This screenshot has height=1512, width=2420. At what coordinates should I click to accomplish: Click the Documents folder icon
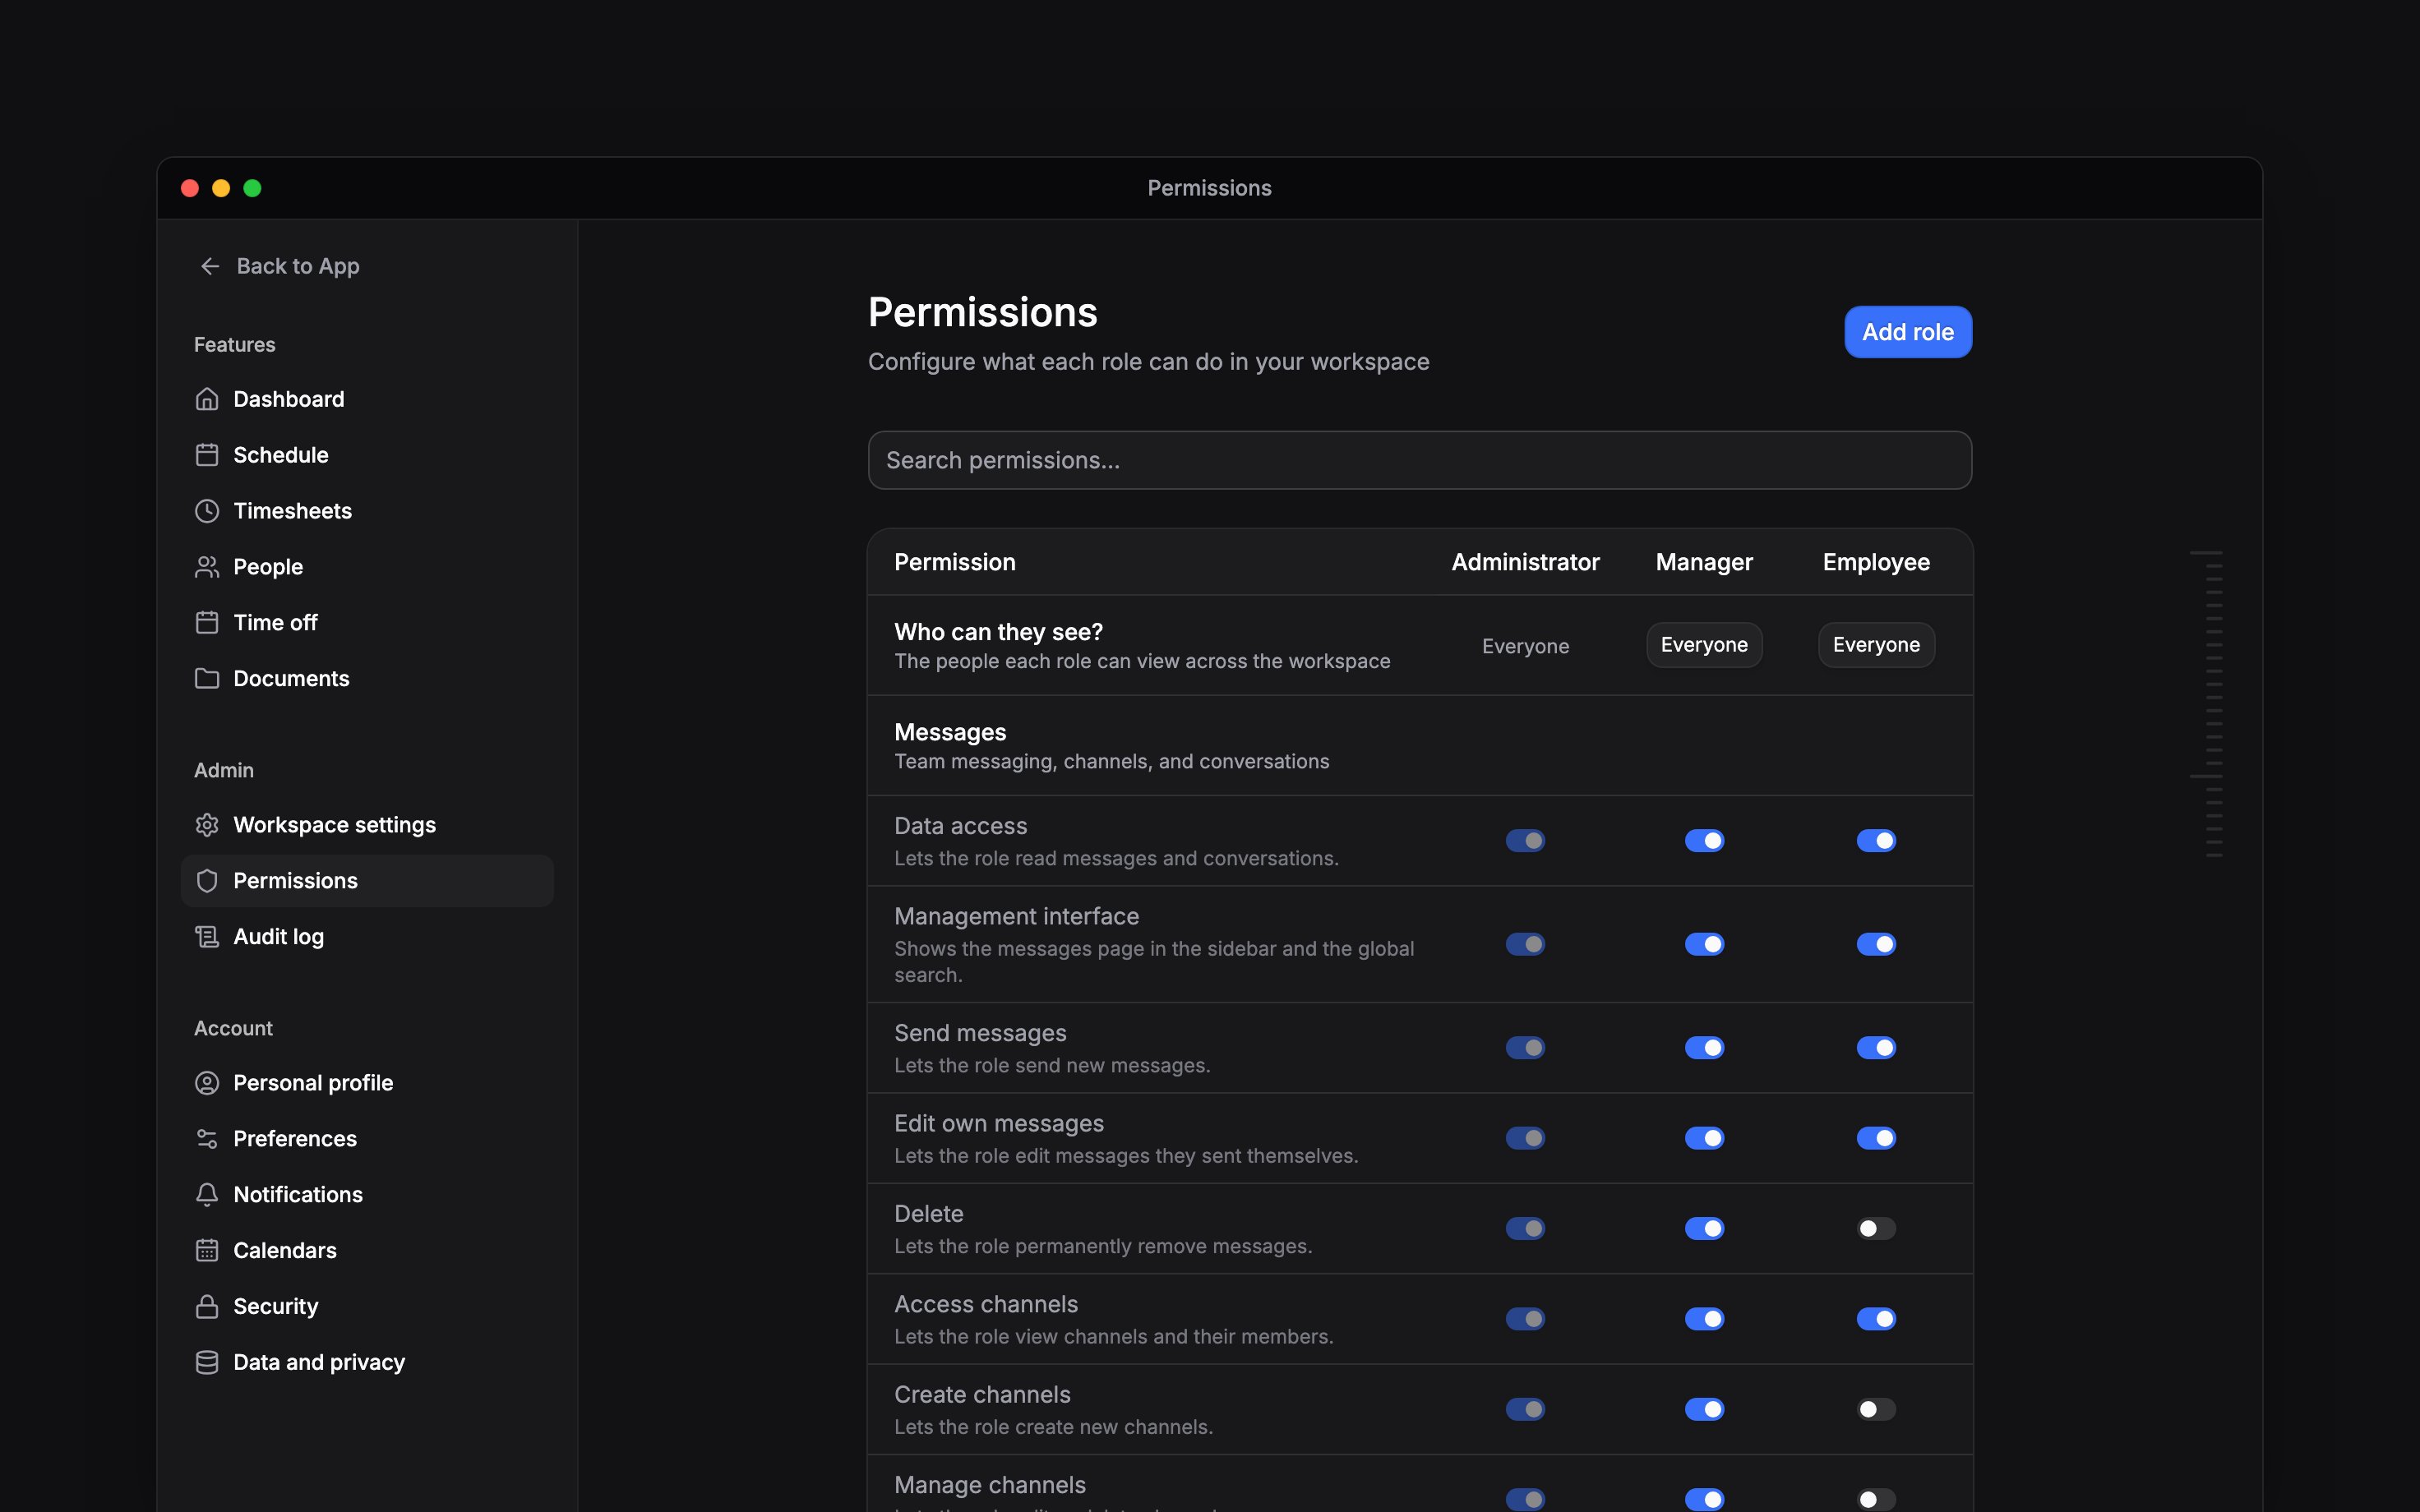207,679
